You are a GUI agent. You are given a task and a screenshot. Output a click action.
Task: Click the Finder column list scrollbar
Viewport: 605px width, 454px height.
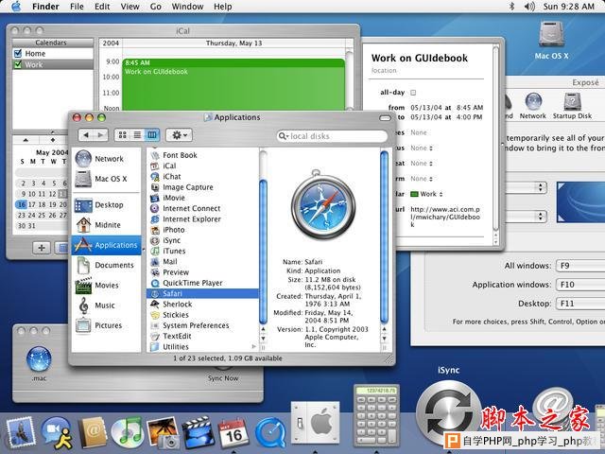(263, 251)
